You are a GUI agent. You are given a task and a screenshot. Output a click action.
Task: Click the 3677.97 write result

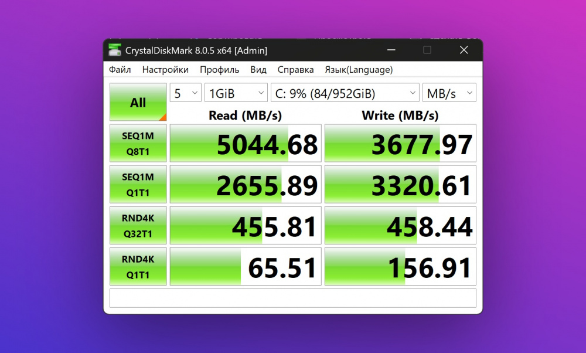400,143
